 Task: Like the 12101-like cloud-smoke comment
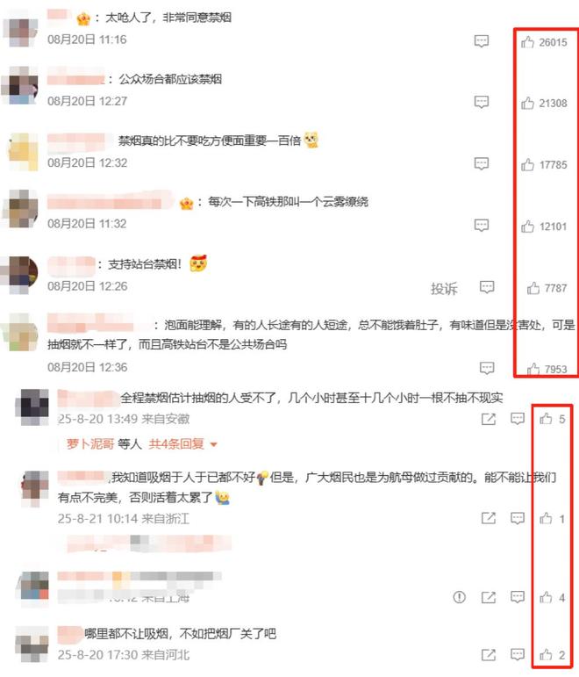click(527, 227)
